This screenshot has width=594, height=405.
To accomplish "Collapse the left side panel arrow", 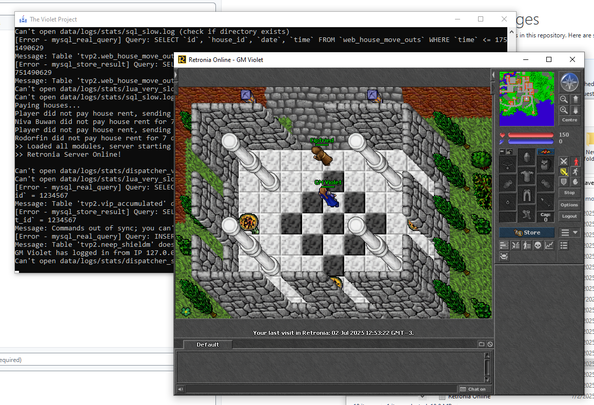I will coord(176,75).
